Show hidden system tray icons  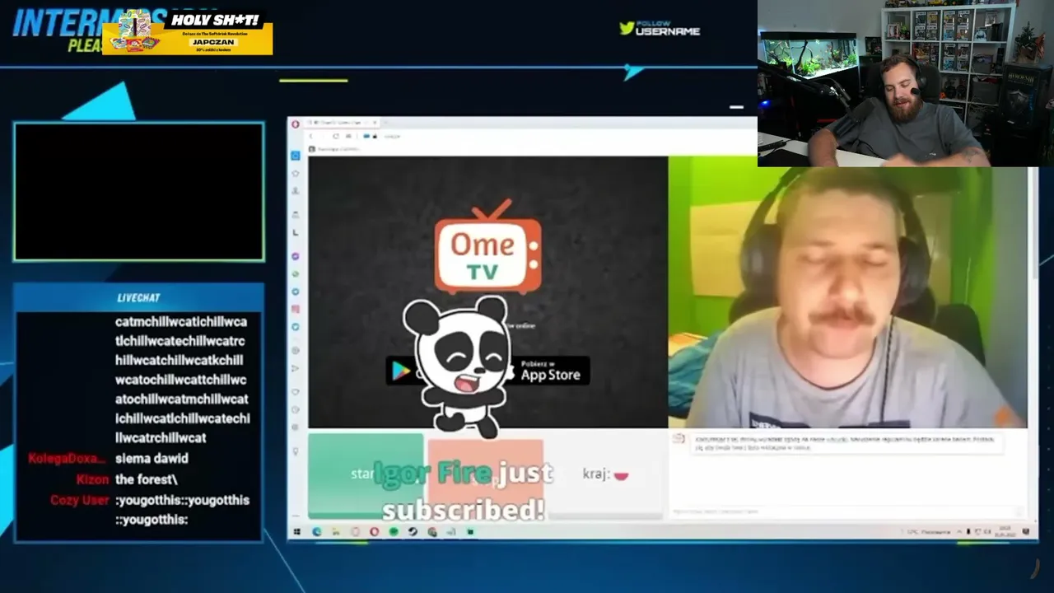958,532
